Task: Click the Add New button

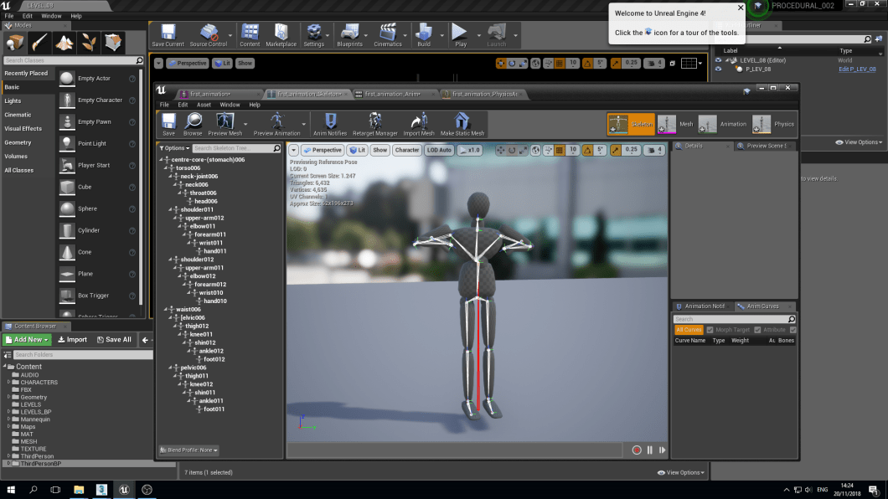Action: click(x=27, y=339)
